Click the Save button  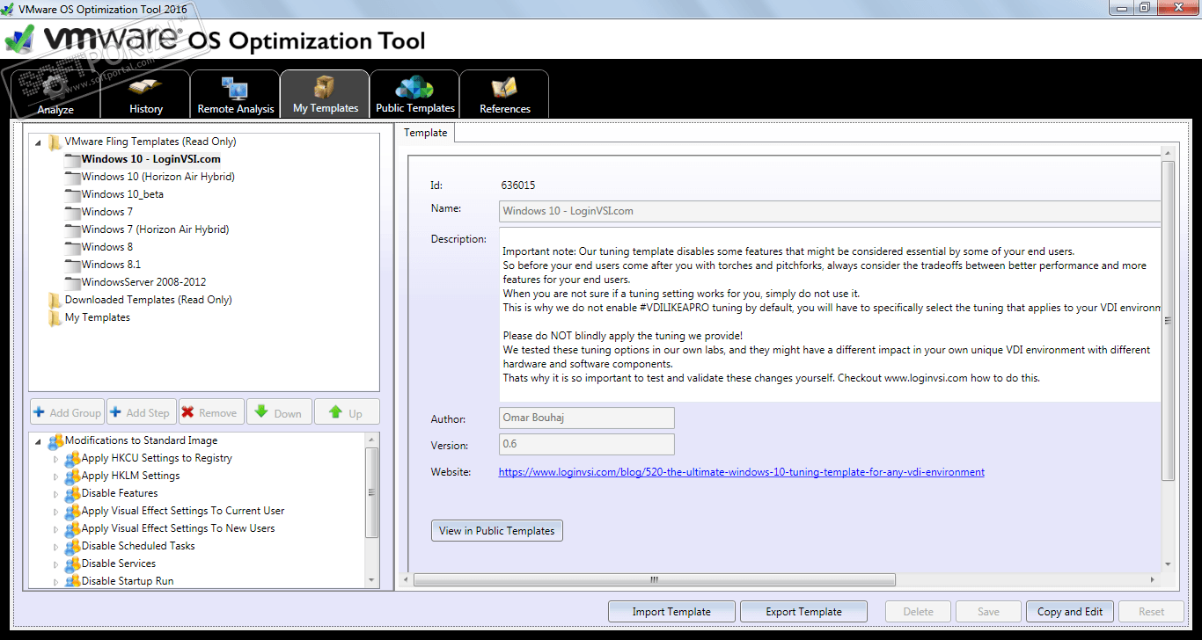[x=988, y=612]
